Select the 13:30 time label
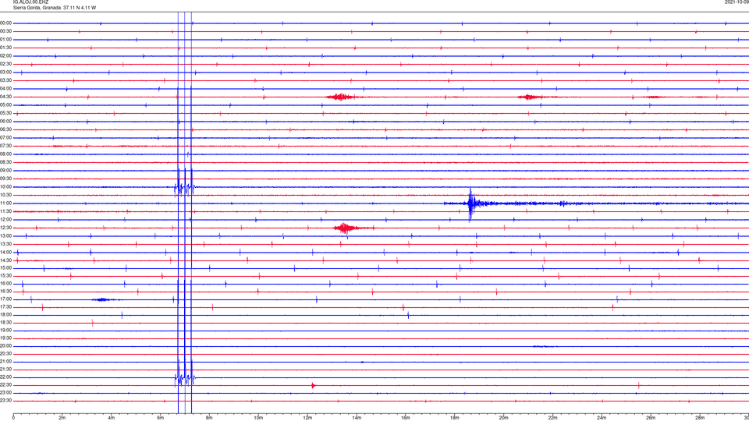 click(6, 244)
